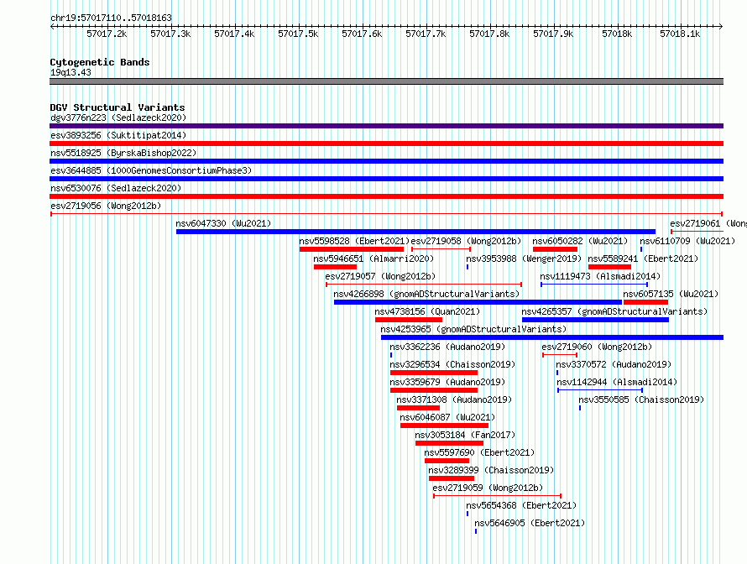Select the esv3893256 (Suktitipat2014) label
This screenshot has height=564, width=747.
click(x=118, y=135)
